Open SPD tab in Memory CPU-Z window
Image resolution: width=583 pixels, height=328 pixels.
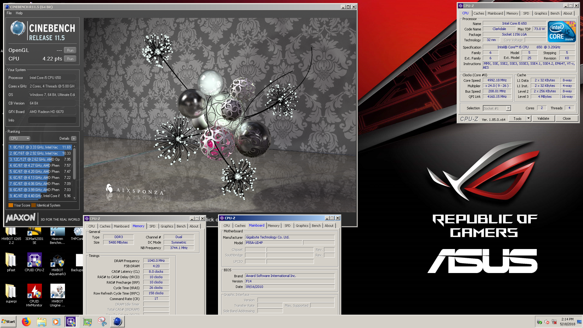click(152, 226)
